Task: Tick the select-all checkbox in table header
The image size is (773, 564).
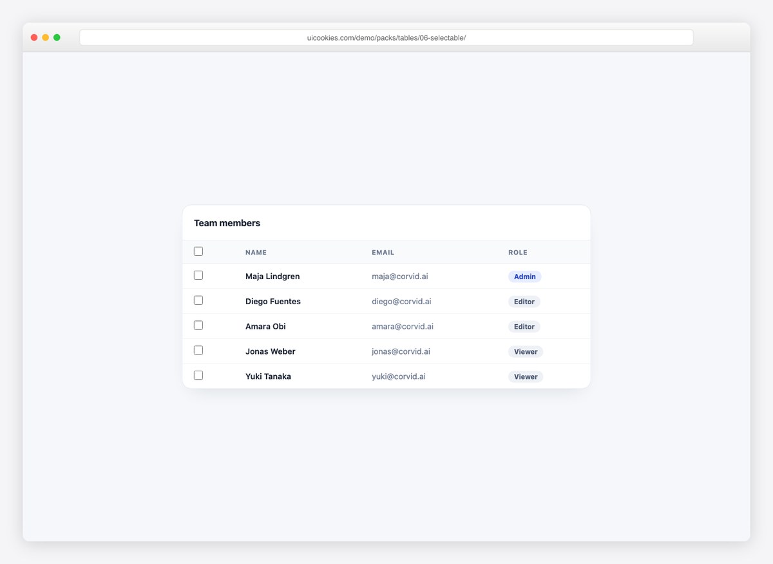Action: pos(198,251)
